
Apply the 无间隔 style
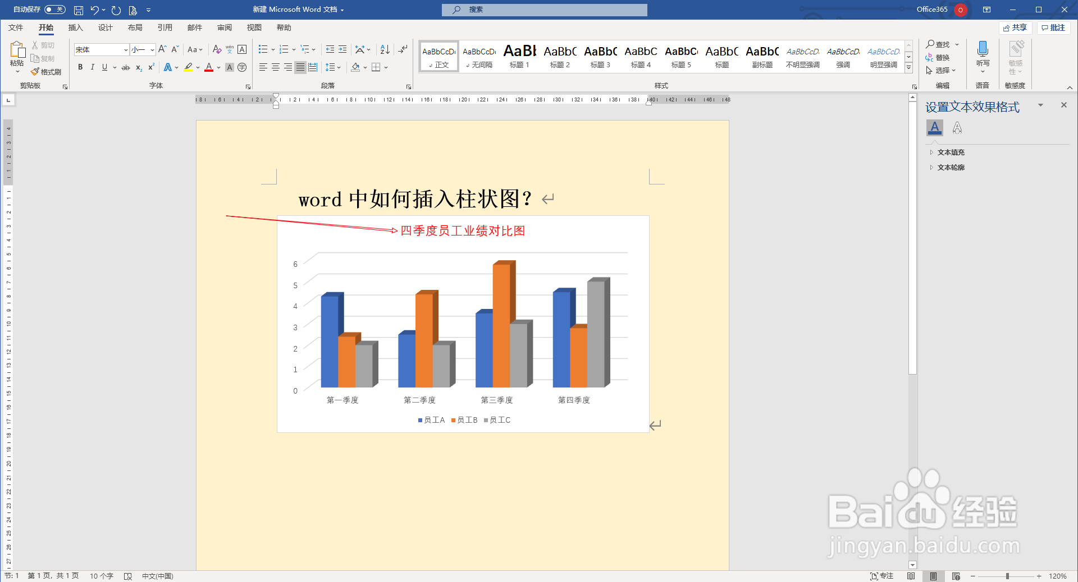click(x=479, y=56)
